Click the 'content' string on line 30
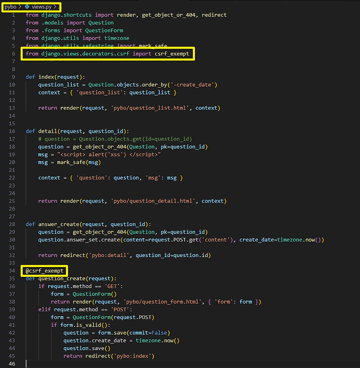This screenshot has width=360, height=368. (x=216, y=240)
